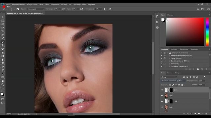This screenshot has height=118, width=211.
Task: Open layer style fx button
Action: click(x=188, y=114)
